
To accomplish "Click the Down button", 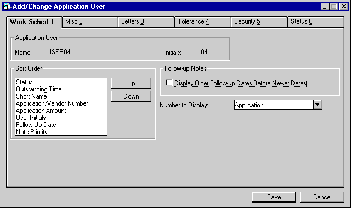I will (x=131, y=96).
